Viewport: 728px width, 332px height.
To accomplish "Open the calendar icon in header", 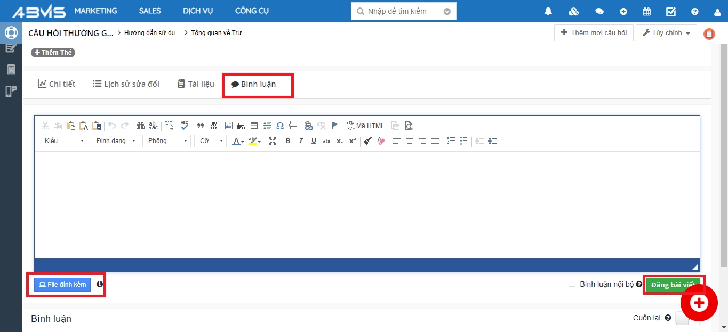I will pyautogui.click(x=646, y=11).
